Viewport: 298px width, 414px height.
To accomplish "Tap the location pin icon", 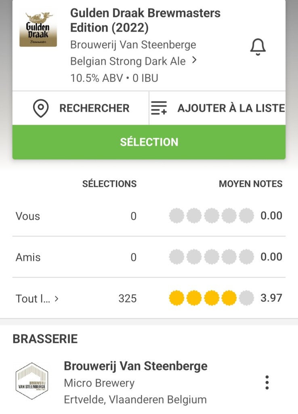I will (41, 108).
